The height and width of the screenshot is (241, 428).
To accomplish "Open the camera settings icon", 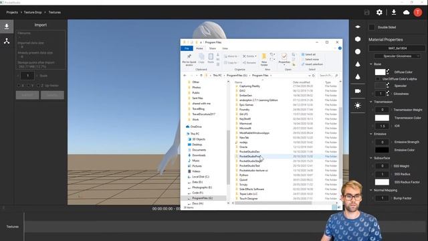I will click(x=358, y=91).
